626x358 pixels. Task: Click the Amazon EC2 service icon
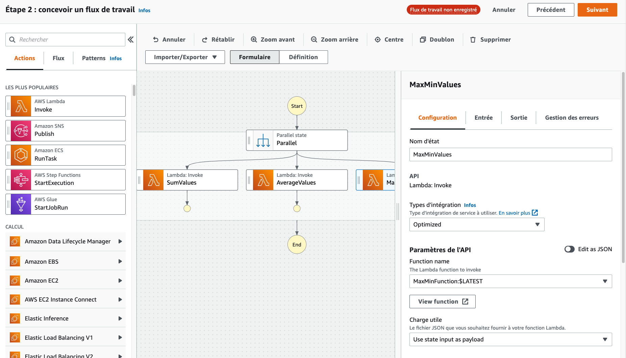[x=15, y=281]
